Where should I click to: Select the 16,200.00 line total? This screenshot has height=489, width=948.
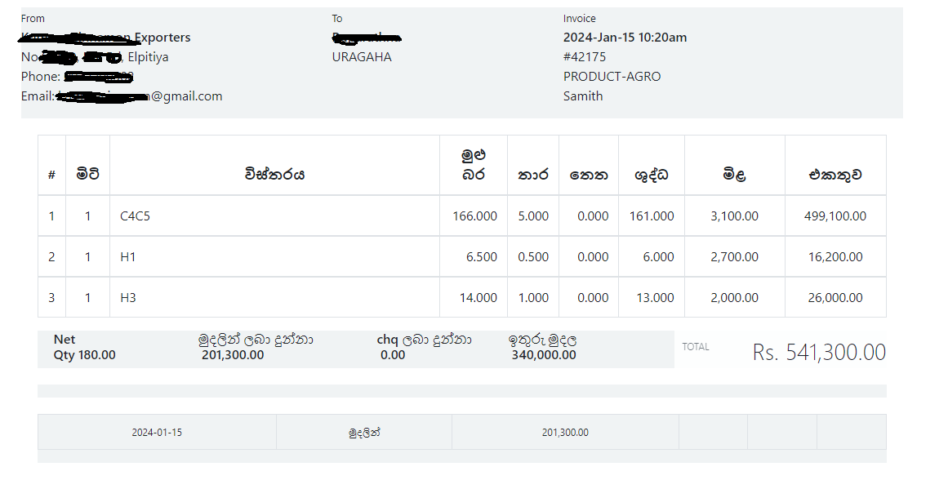click(x=835, y=257)
